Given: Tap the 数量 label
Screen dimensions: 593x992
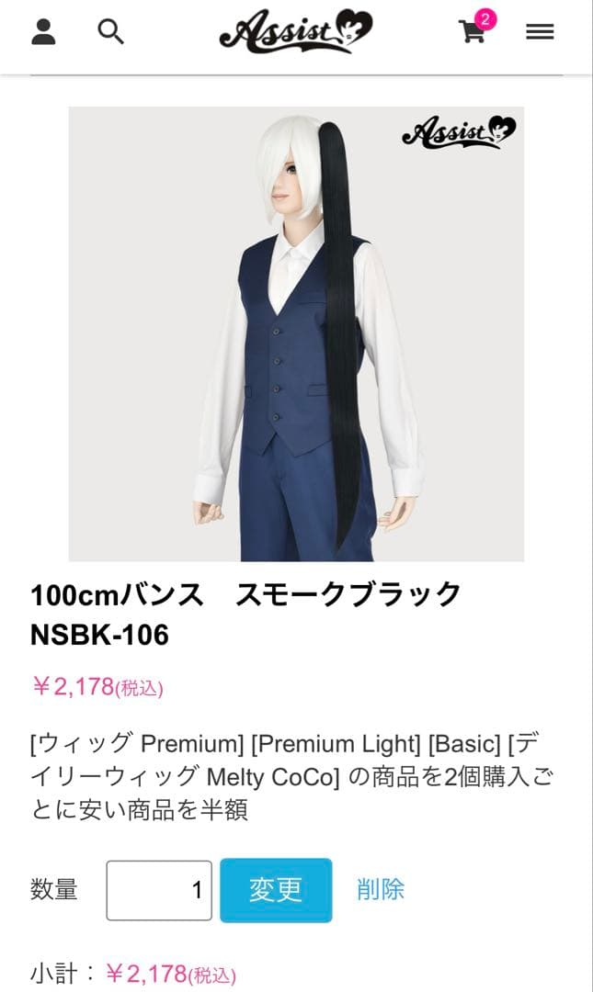Looking at the screenshot, I should pos(54,889).
